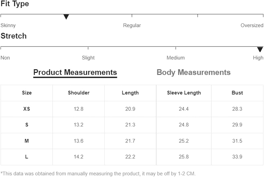
Task: Click the Stretch slider triangle marker
Action: [x=260, y=49]
